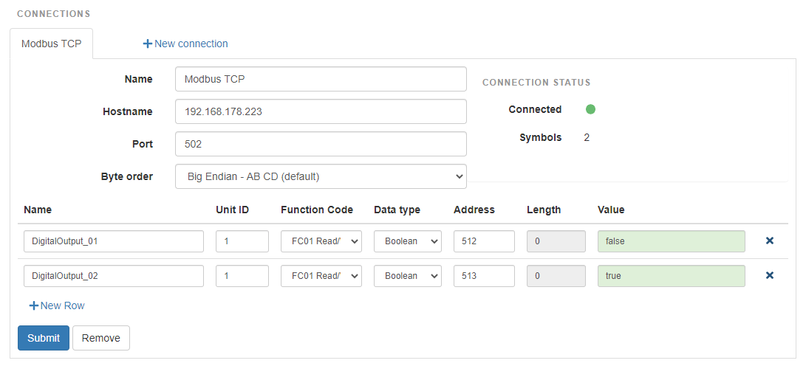The width and height of the screenshot is (806, 366).
Task: Focus the connection Name input field
Action: pos(321,79)
